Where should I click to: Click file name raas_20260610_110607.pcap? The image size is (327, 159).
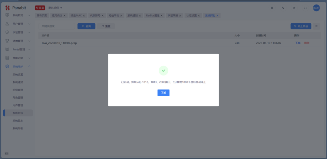[x=59, y=43]
